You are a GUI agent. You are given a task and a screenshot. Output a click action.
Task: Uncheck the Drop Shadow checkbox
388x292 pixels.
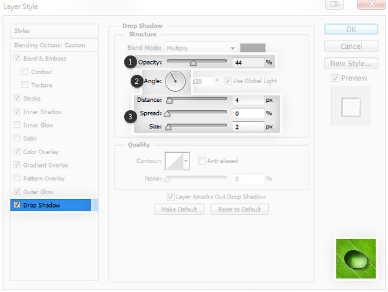click(17, 205)
